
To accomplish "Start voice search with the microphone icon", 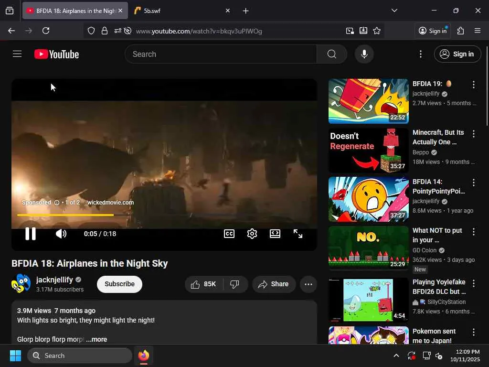I will tap(364, 54).
